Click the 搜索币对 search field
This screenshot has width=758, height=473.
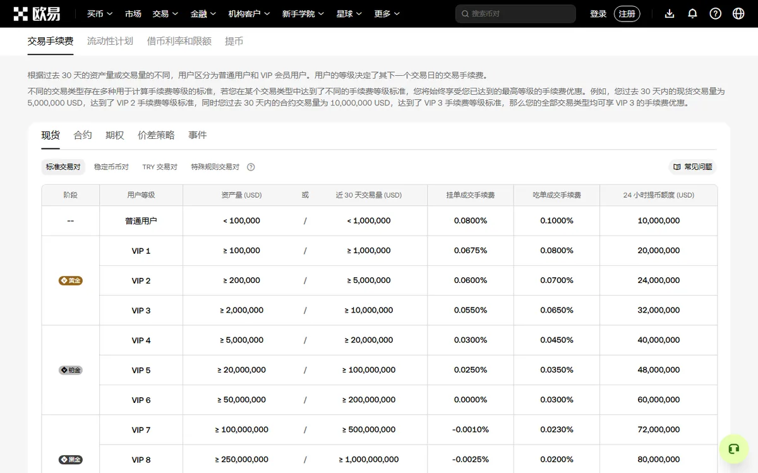pyautogui.click(x=515, y=13)
